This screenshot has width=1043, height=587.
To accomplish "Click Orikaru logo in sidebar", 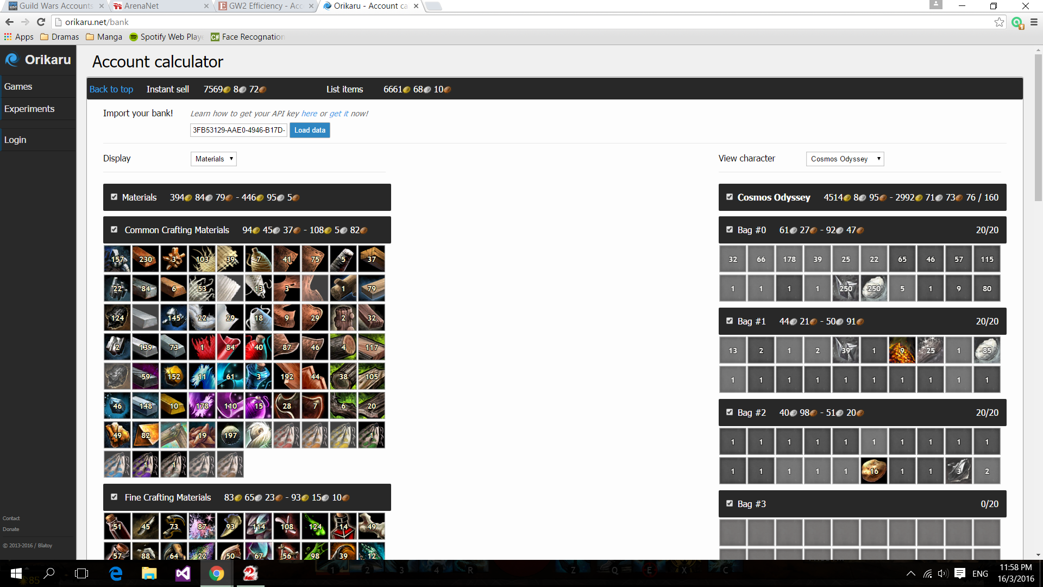I will click(38, 60).
